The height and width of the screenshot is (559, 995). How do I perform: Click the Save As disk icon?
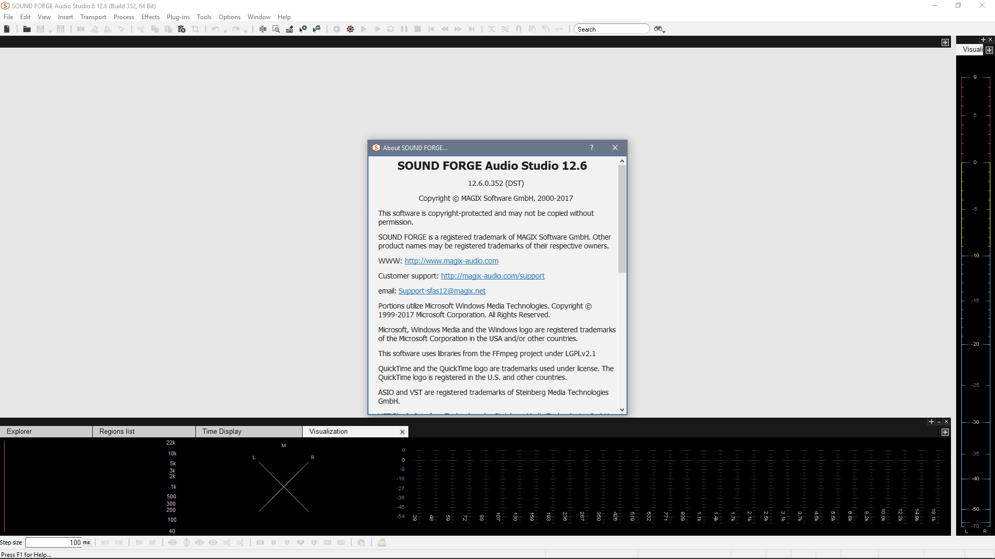click(61, 29)
